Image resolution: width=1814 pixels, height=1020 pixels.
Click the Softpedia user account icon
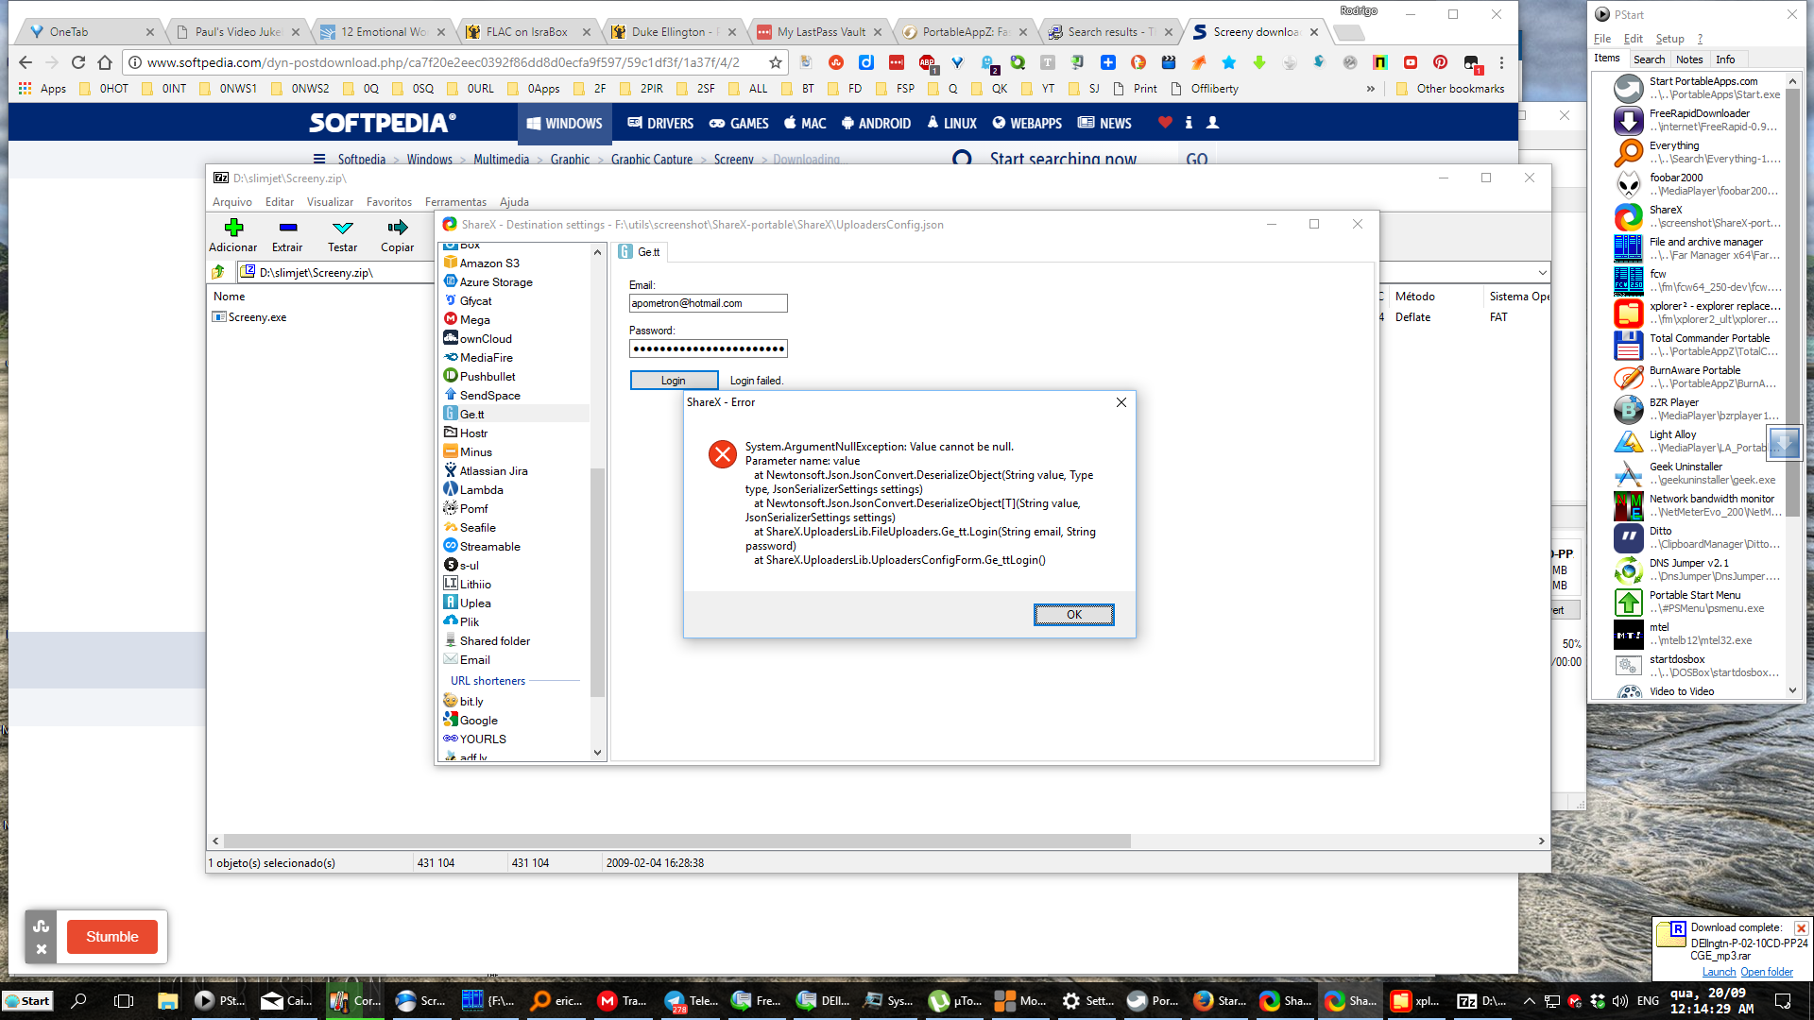[1213, 122]
